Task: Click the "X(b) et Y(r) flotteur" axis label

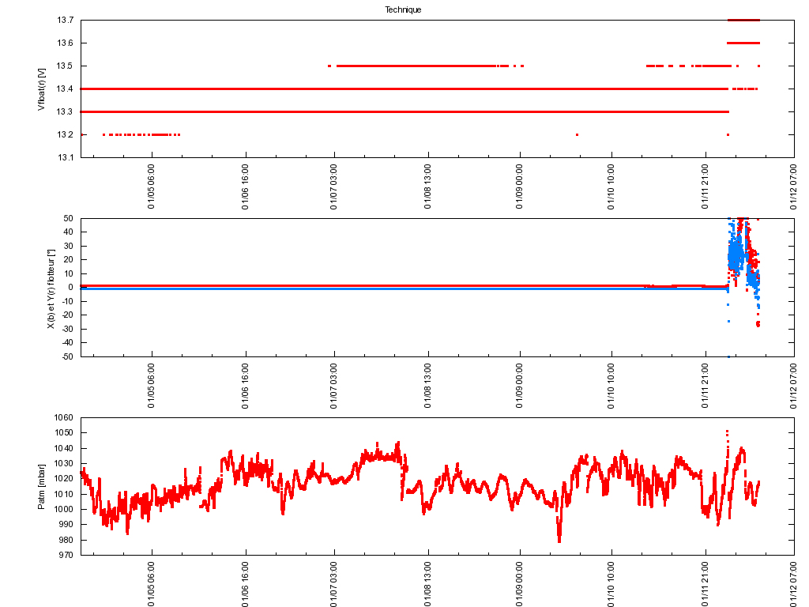Action: click(51, 288)
